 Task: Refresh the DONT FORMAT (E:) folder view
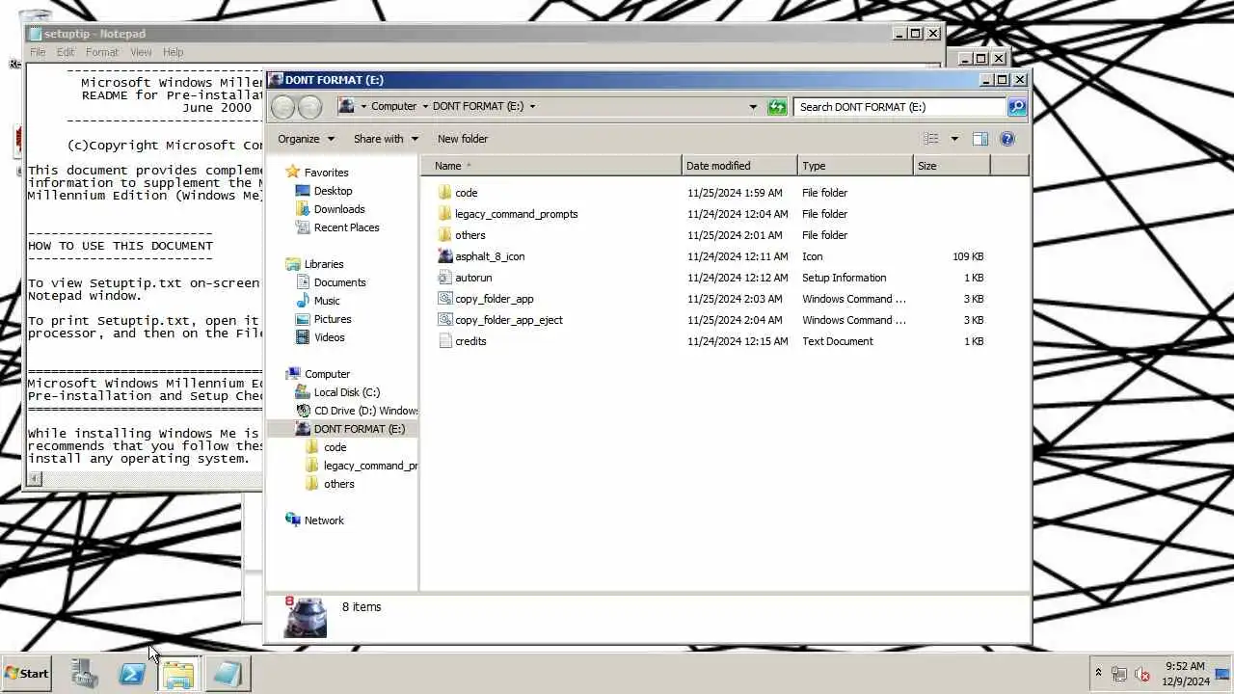click(777, 107)
